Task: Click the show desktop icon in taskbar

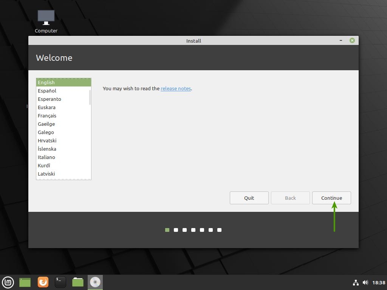Action: point(25,282)
